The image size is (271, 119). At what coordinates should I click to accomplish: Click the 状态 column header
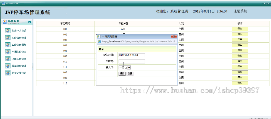point(182,23)
